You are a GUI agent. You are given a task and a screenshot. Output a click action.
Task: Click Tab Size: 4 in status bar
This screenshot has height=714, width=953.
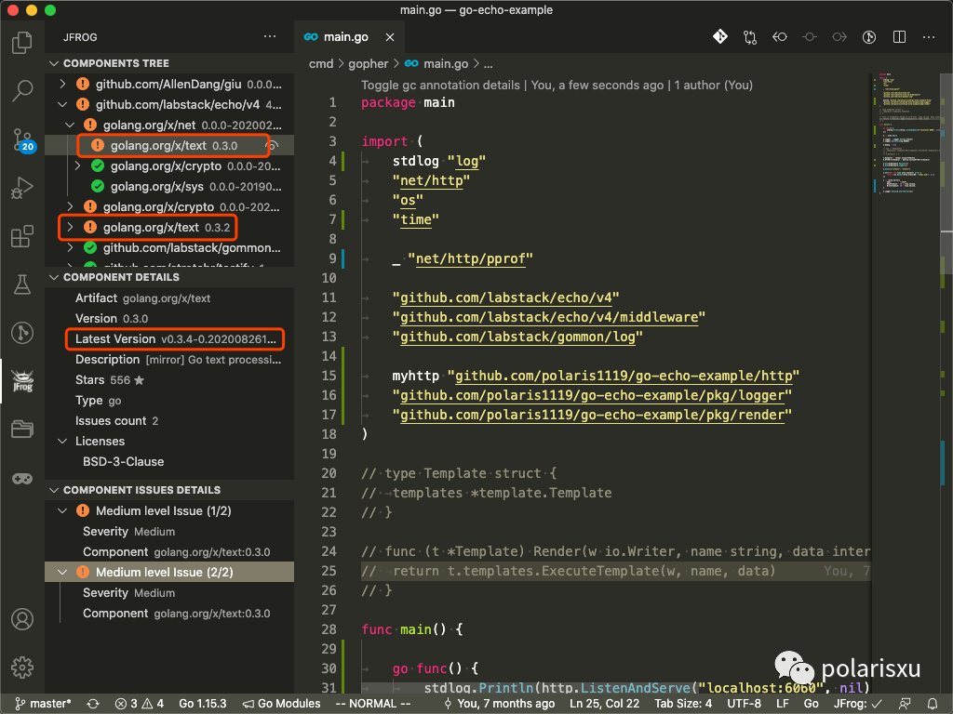click(682, 704)
